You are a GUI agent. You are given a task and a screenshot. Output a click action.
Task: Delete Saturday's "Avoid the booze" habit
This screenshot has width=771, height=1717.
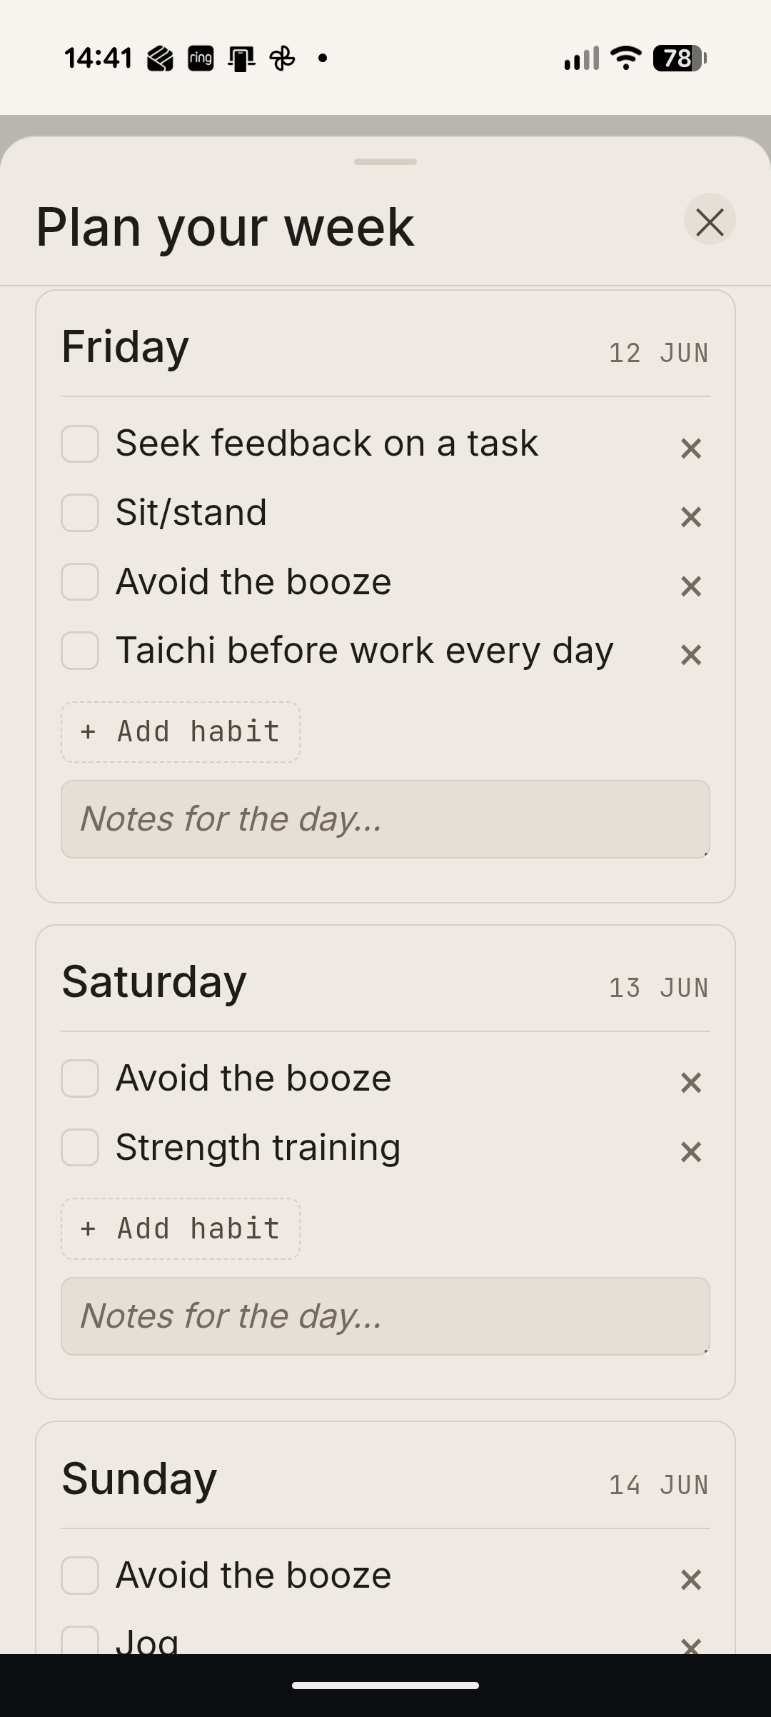[x=691, y=1083]
